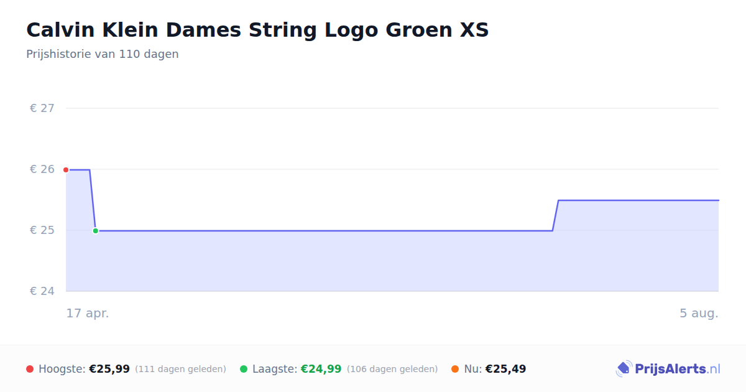746x392 pixels.
Task: Click the highest price value €25,99
Action: pos(109,369)
